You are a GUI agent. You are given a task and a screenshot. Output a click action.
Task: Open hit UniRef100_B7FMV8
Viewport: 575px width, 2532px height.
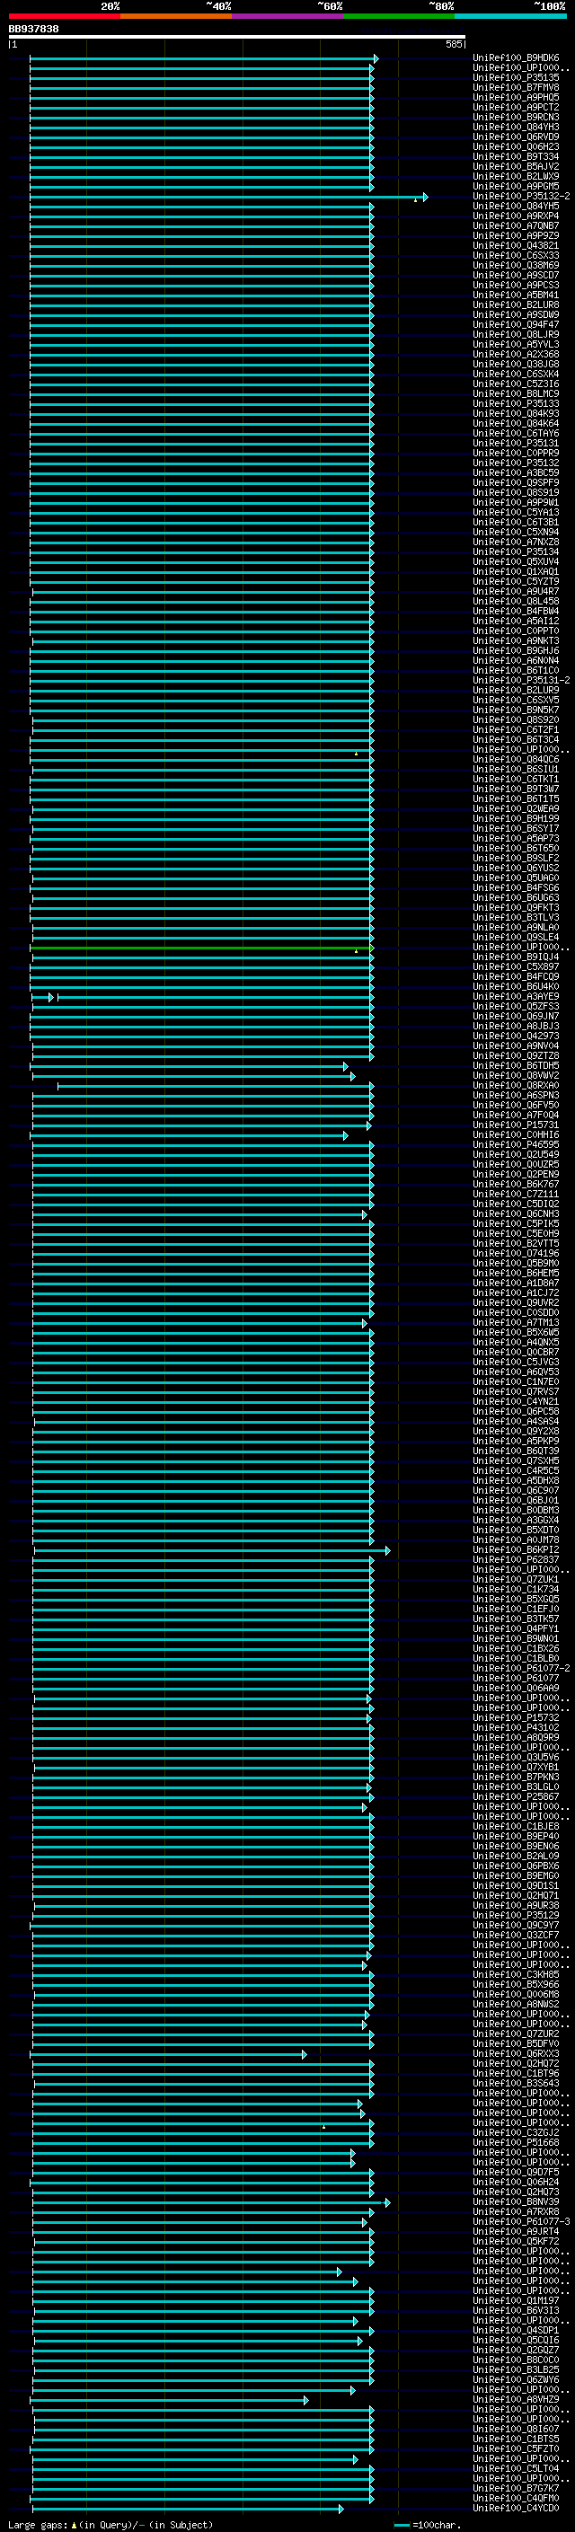click(x=516, y=87)
